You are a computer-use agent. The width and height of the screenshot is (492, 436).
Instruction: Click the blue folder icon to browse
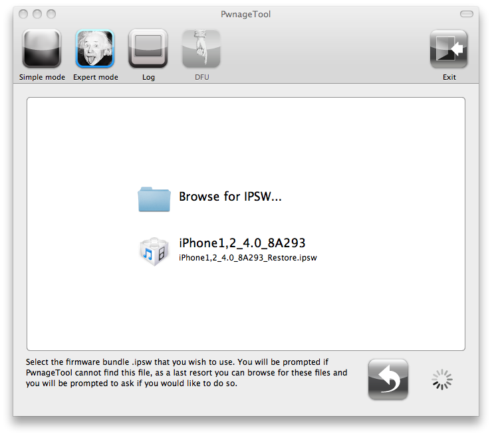coord(155,198)
